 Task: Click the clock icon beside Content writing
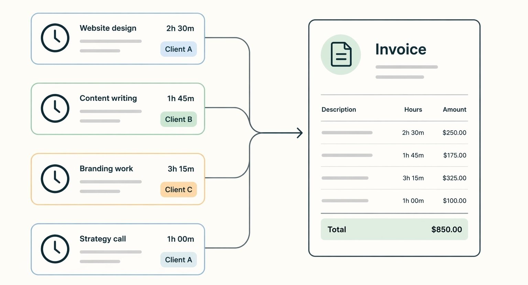tap(55, 108)
